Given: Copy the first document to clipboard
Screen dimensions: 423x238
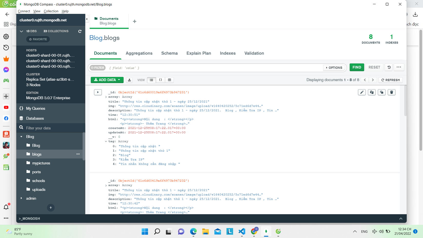Looking at the screenshot, I should pos(371,92).
